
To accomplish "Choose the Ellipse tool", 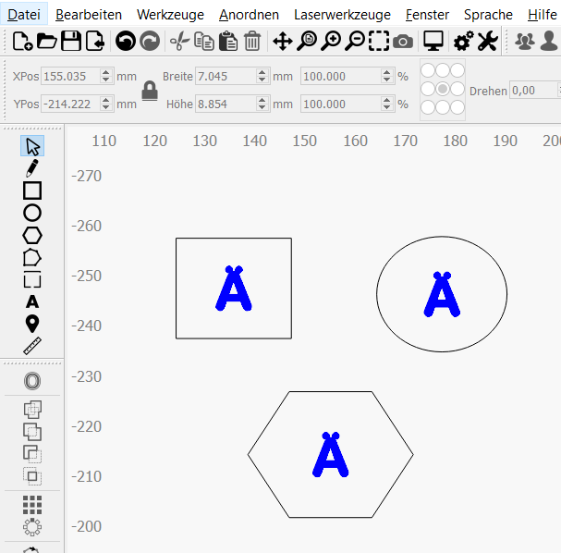I will click(x=32, y=213).
